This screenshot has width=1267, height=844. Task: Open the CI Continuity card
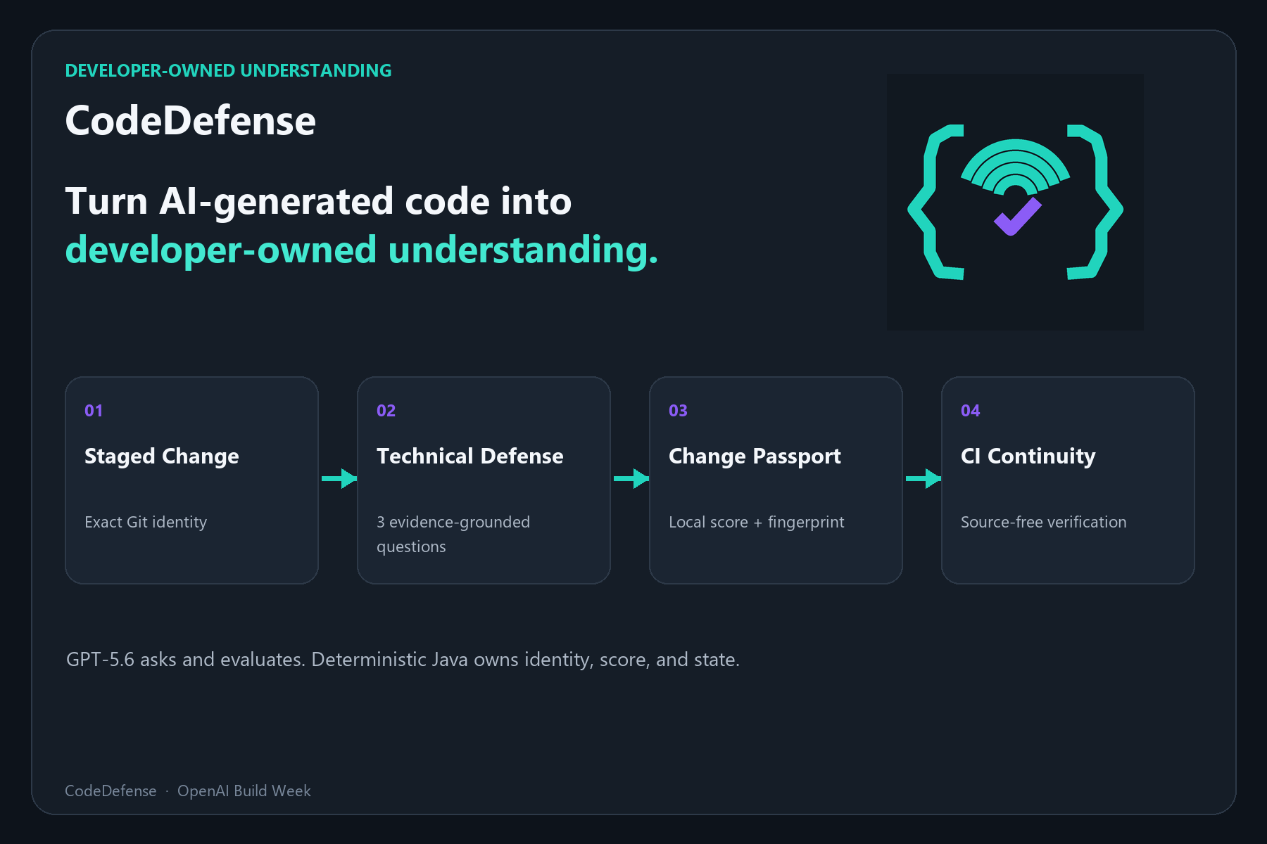[1068, 480]
